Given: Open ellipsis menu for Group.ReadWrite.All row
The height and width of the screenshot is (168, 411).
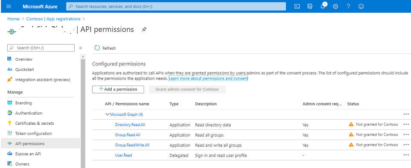Looking at the screenshot, I should (x=406, y=145).
